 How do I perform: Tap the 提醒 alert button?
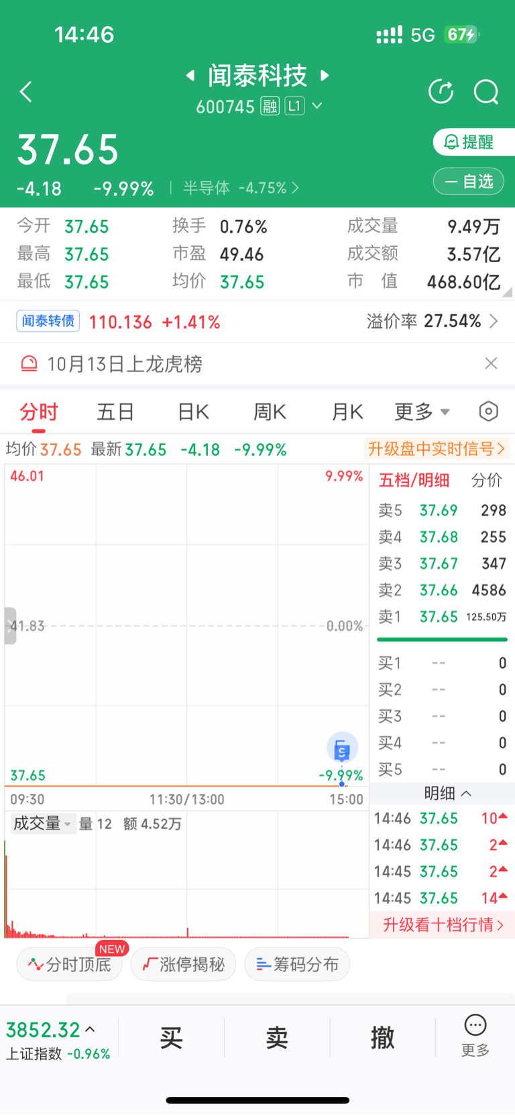point(473,142)
